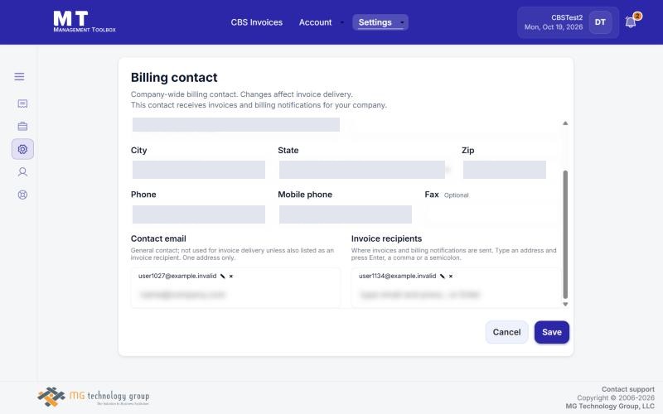
Task: Click the form's vertical scrollbar thumb
Action: [565, 234]
